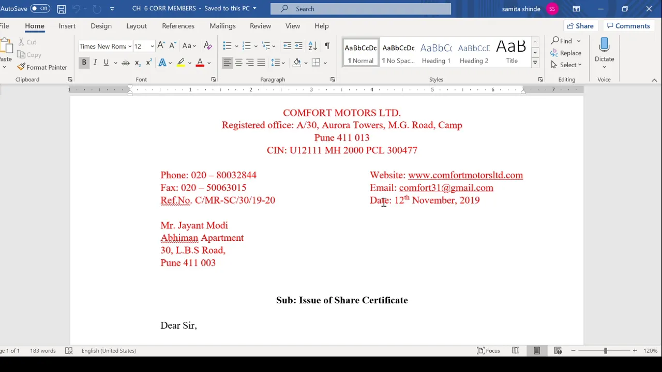
Task: Click the Numbering list icon
Action: pyautogui.click(x=246, y=46)
